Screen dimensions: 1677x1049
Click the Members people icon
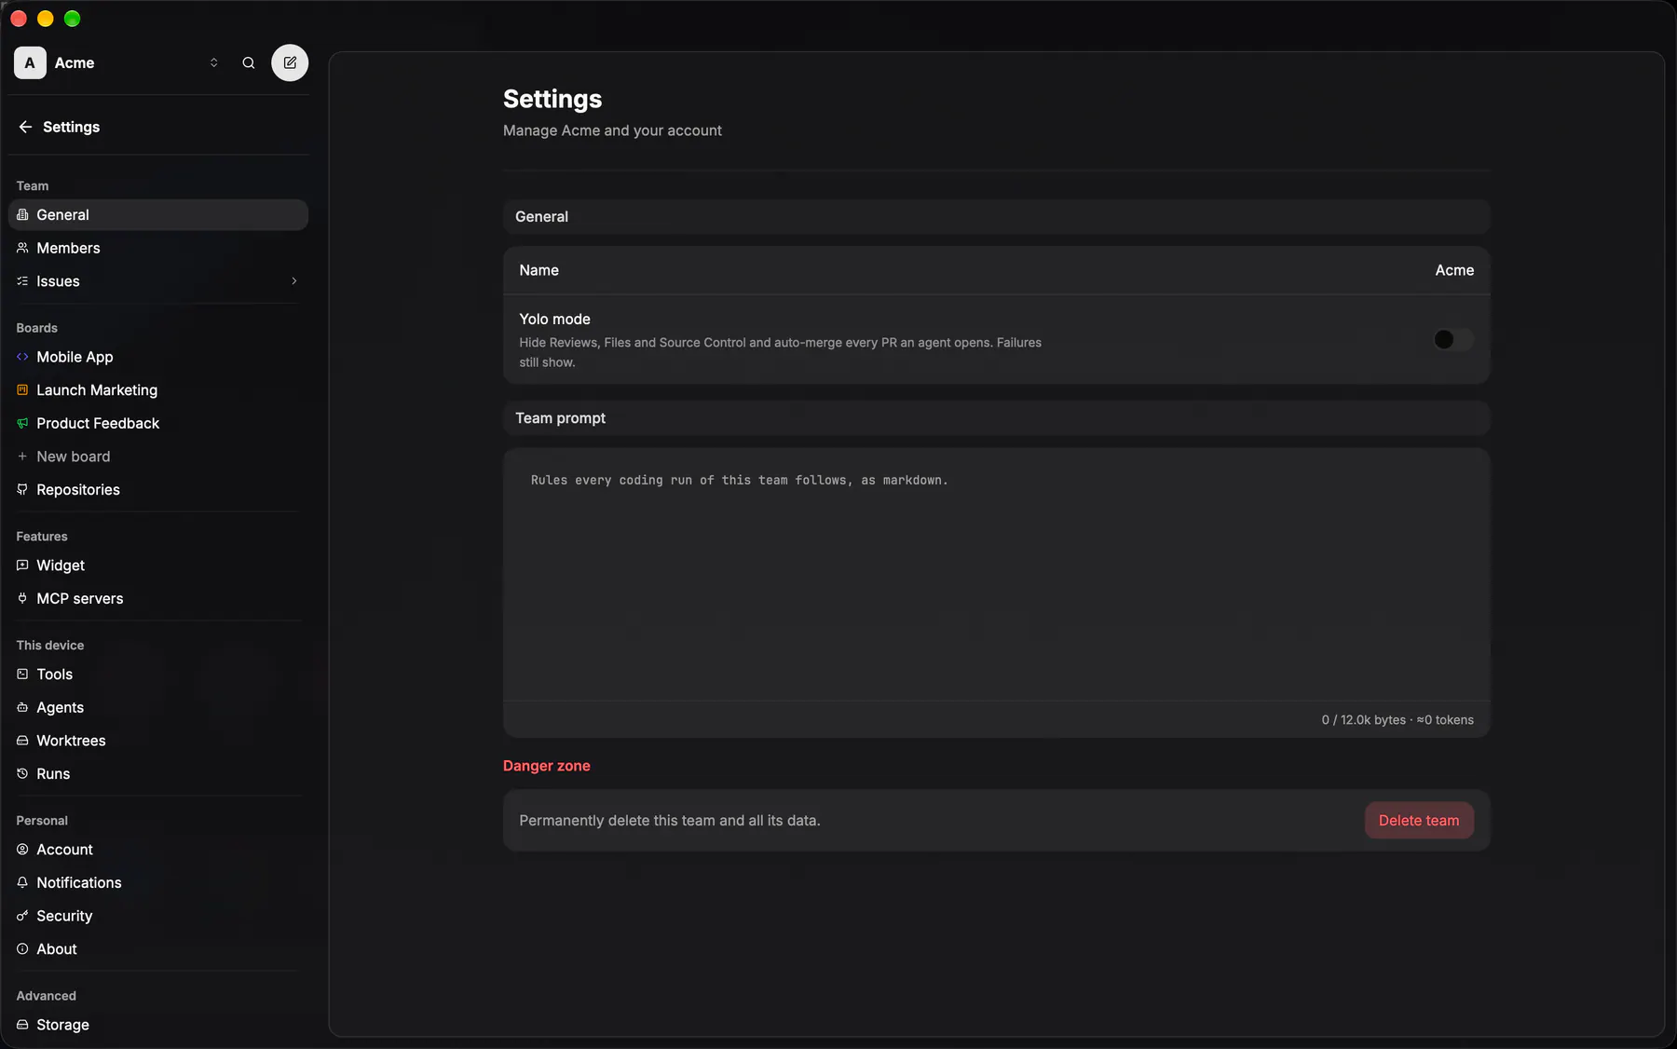(x=22, y=248)
